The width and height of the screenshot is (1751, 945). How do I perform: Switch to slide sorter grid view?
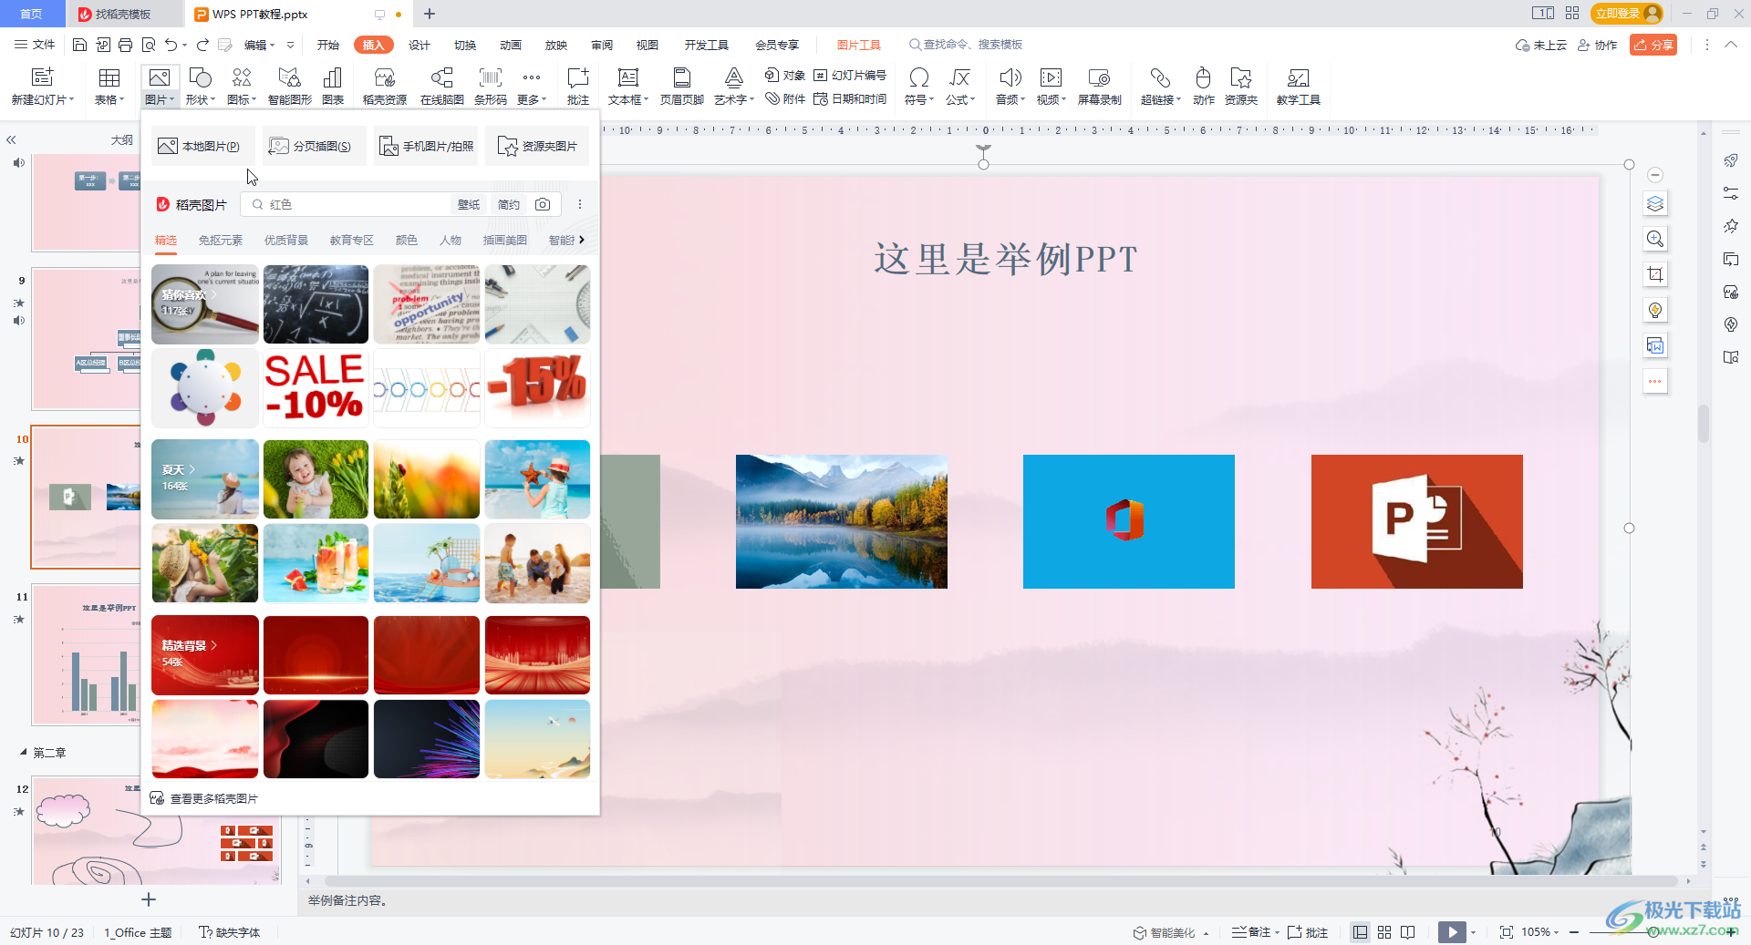tap(1384, 932)
